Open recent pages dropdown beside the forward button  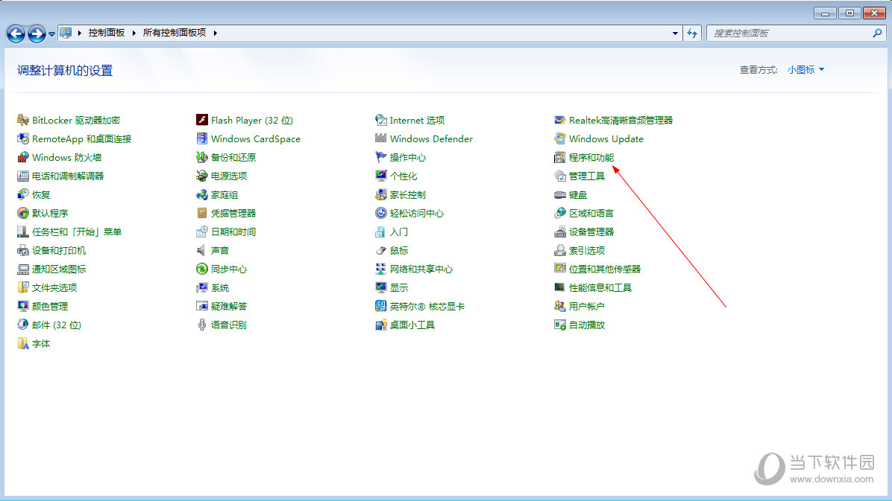click(x=51, y=34)
